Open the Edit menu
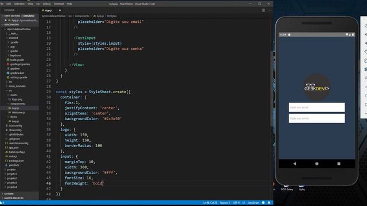This screenshot has width=367, height=206. coord(9,4)
